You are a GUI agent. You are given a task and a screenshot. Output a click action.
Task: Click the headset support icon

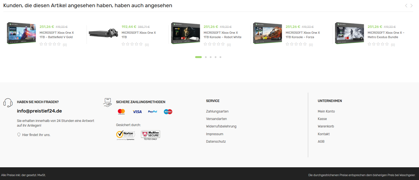click(8, 103)
